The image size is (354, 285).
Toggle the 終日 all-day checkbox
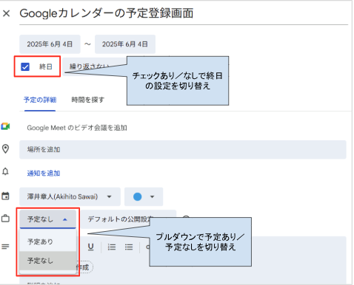tap(25, 66)
